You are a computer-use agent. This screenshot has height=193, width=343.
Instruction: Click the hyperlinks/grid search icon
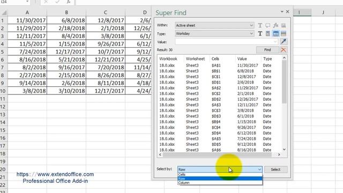pyautogui.click(x=284, y=25)
